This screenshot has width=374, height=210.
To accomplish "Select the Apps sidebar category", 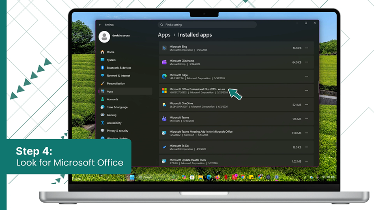I will (125, 91).
